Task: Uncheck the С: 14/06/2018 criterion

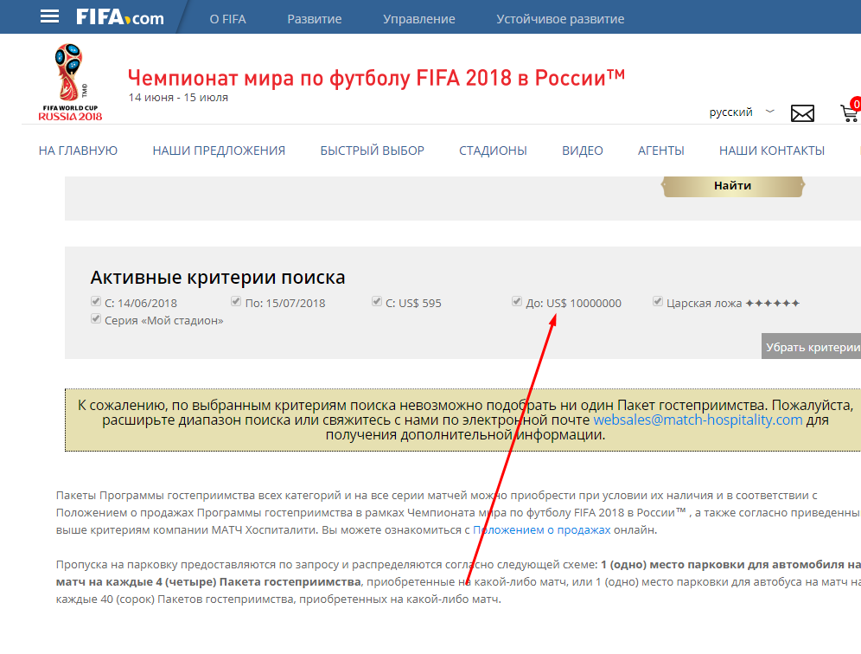Action: pyautogui.click(x=96, y=301)
